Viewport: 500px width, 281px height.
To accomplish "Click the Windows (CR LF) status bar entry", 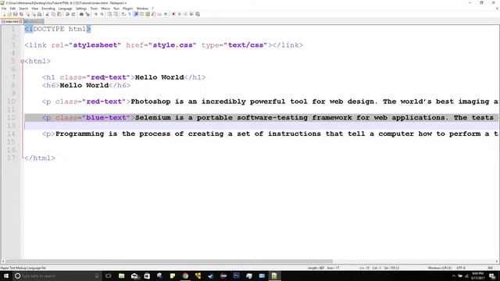I will point(439,268).
